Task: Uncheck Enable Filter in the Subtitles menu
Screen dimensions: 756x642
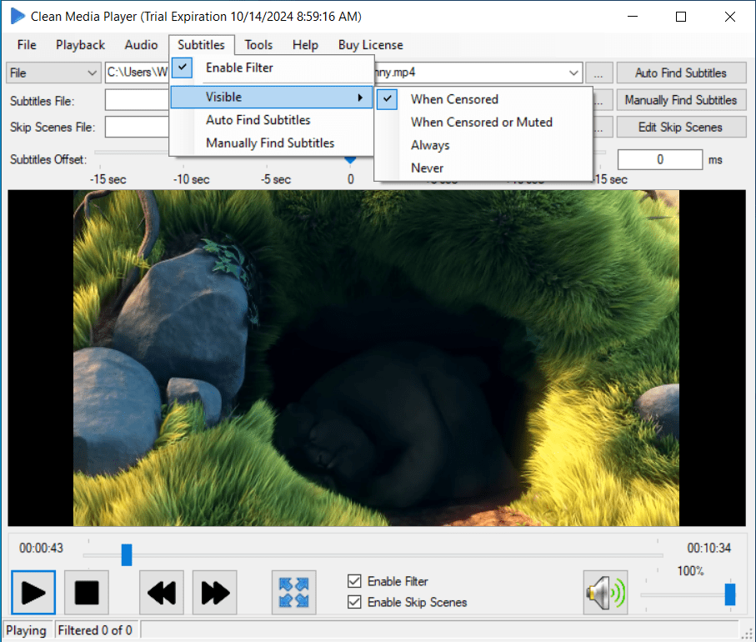Action: tap(272, 68)
